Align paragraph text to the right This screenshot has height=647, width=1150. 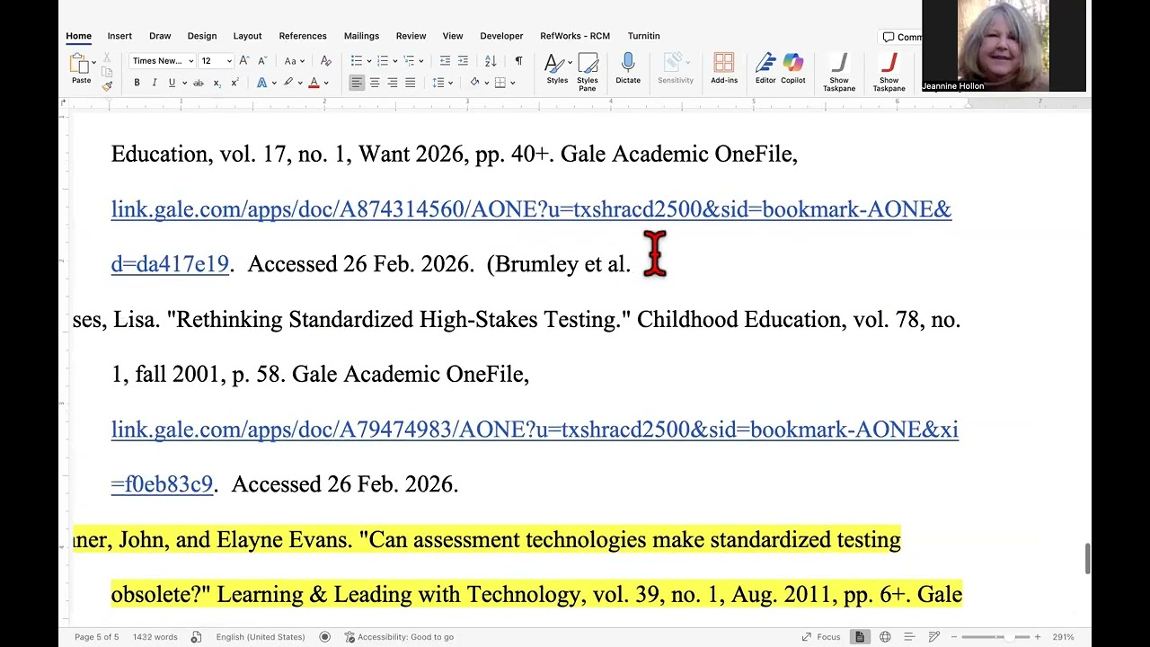click(393, 83)
